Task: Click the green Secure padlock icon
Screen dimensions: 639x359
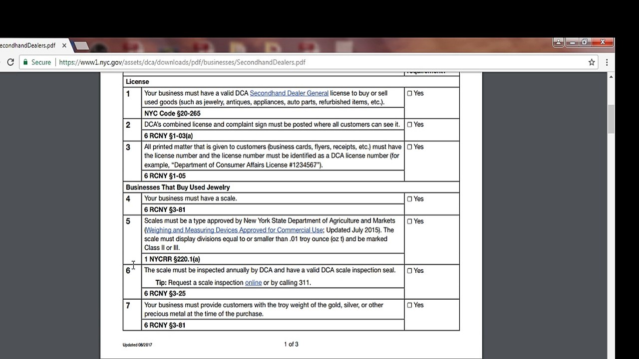Action: [x=25, y=62]
